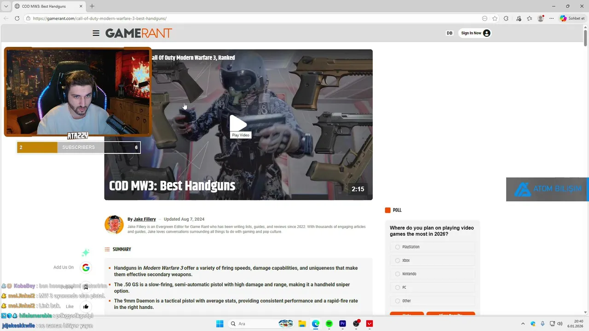Open Valorant from the taskbar
This screenshot has height=331, width=589.
pyautogui.click(x=369, y=324)
